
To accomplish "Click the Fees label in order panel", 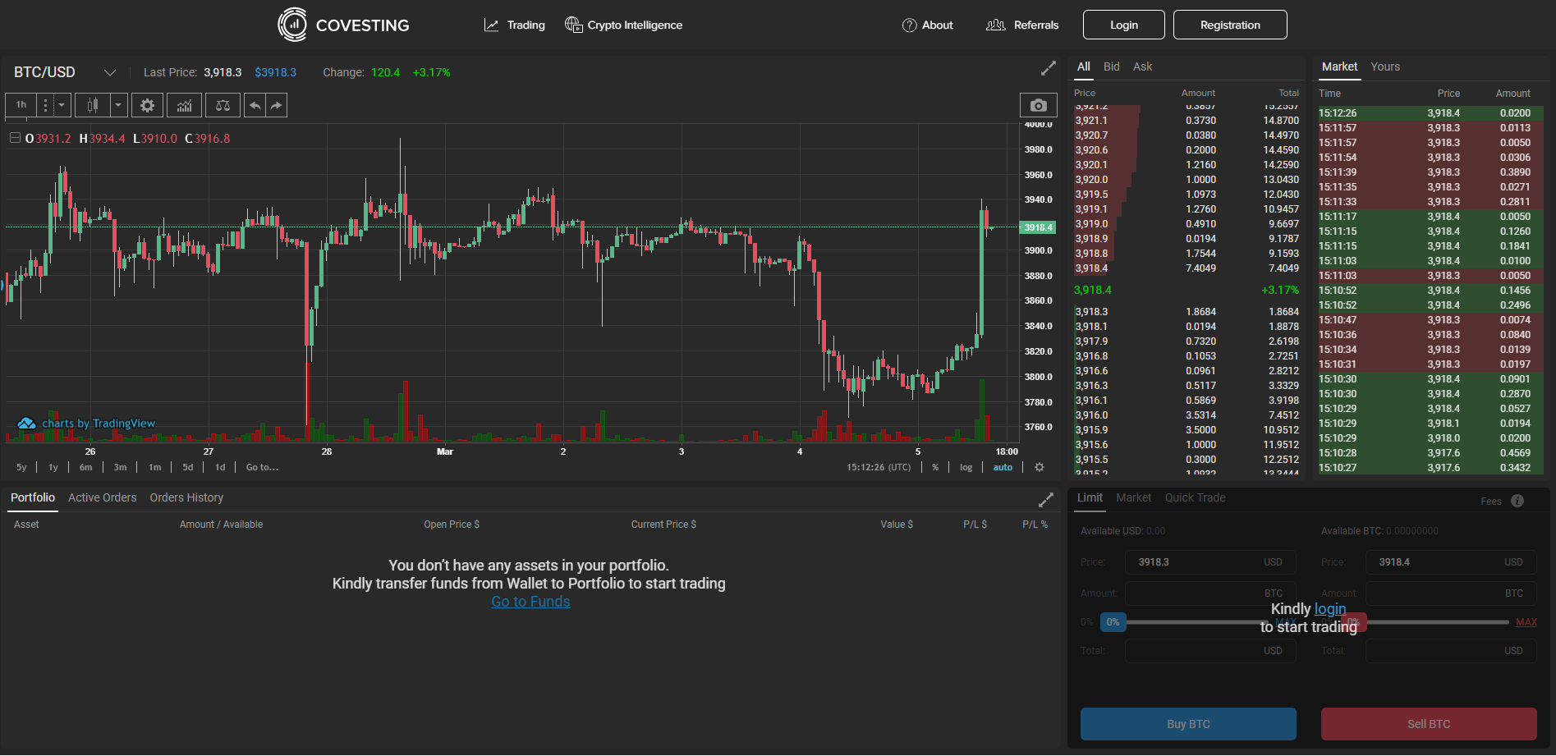I will click(x=1491, y=502).
